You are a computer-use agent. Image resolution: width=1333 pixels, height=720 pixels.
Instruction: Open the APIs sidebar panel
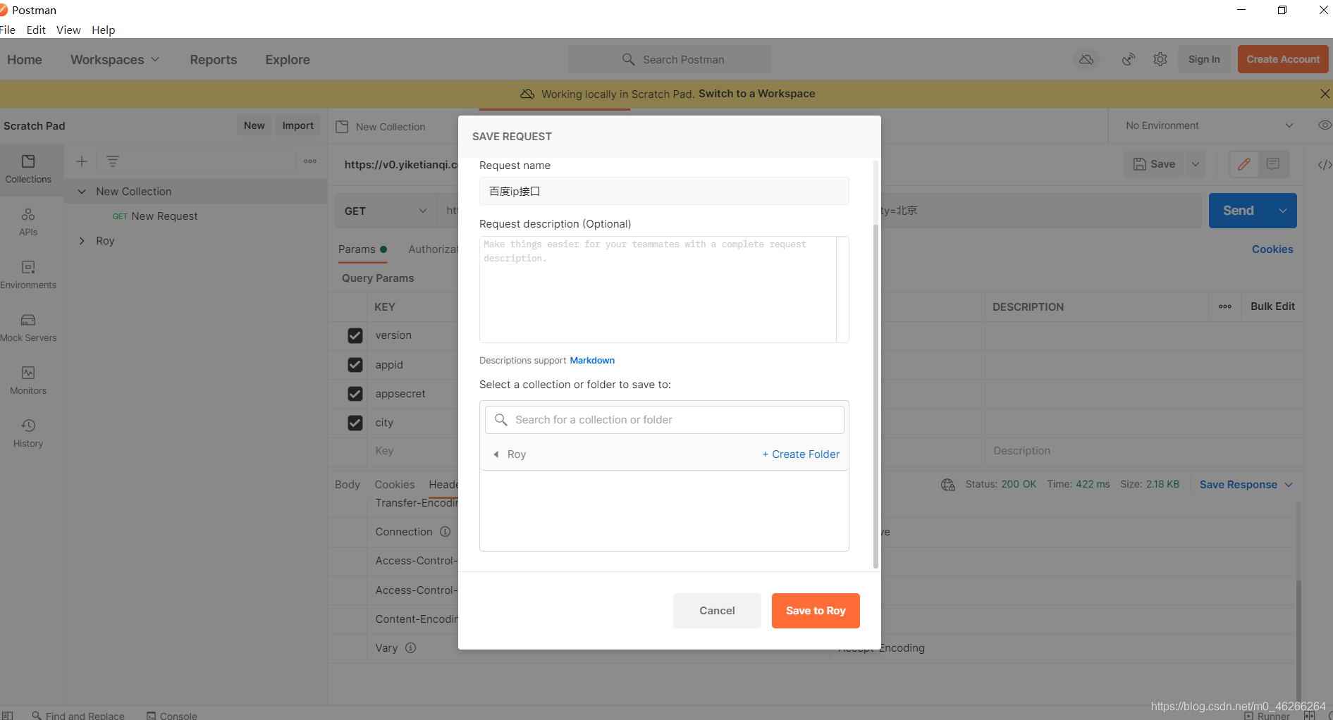[x=28, y=222]
